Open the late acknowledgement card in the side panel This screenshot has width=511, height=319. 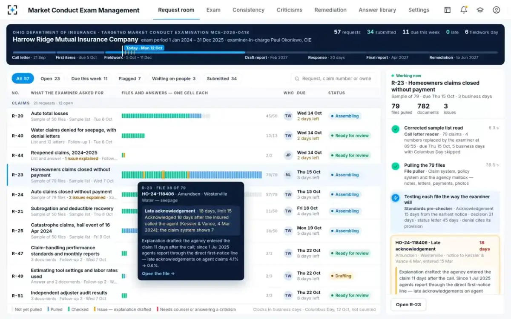pos(445,265)
